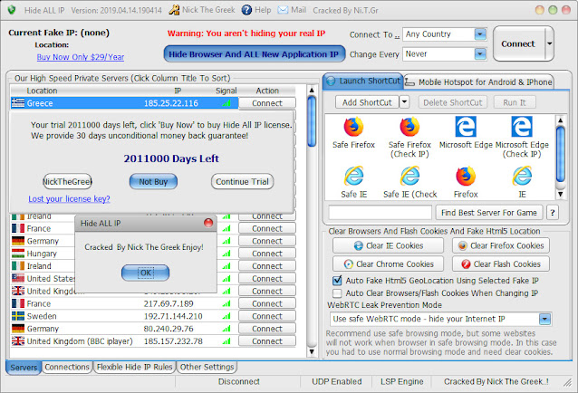Click the United States flag icon
Image resolution: width=578 pixels, height=393 pixels.
point(18,279)
